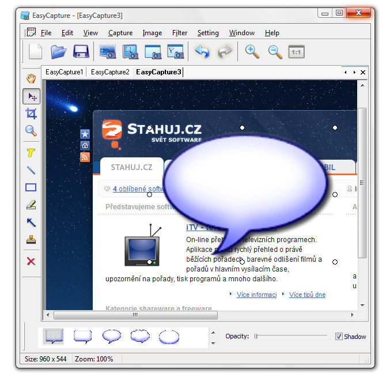Select the Line drawing tool

(31, 170)
